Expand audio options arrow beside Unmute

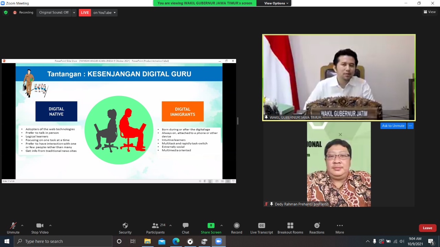(x=22, y=225)
